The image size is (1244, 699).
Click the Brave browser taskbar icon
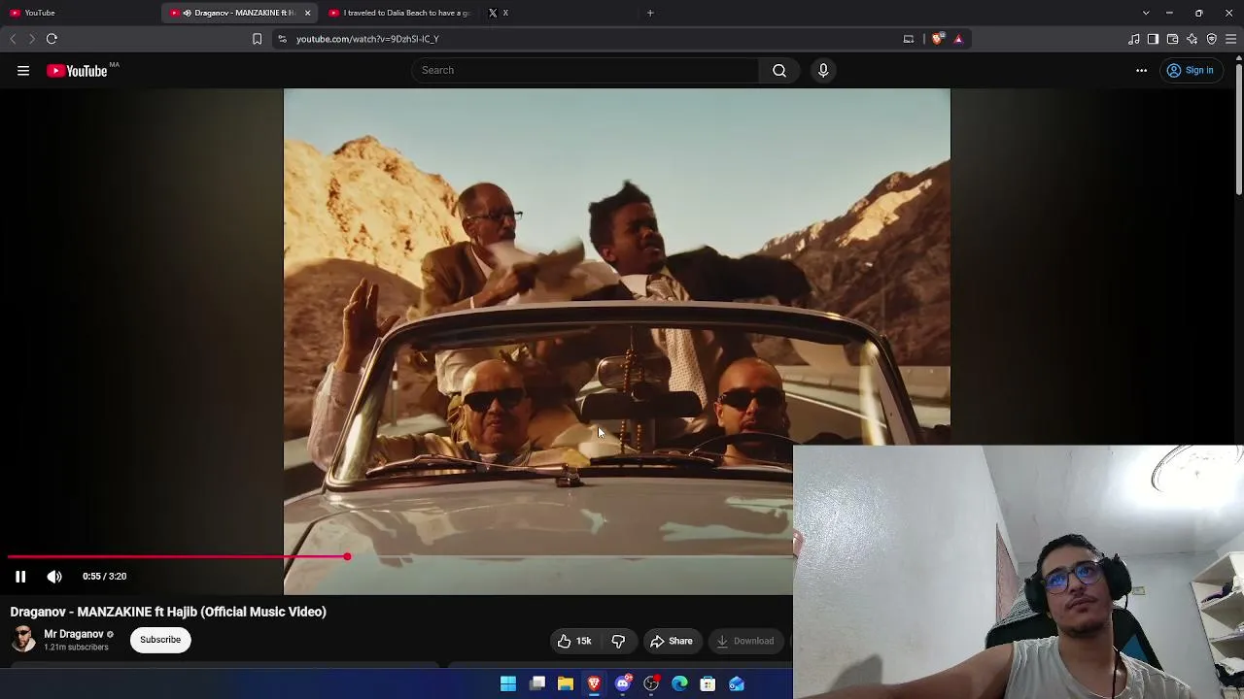(x=594, y=684)
